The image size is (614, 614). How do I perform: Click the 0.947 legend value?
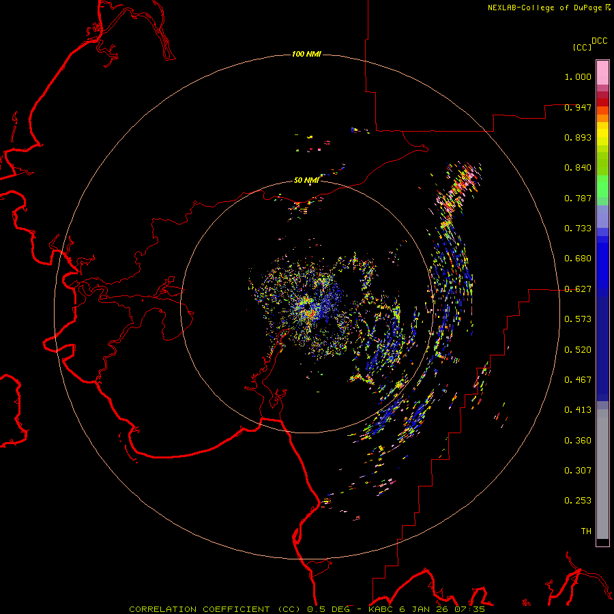coord(578,107)
